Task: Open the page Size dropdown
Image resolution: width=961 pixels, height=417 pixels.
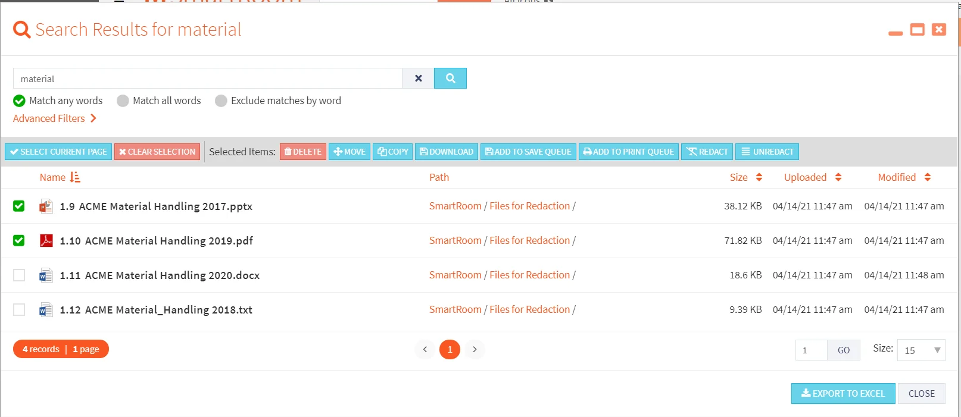Action: click(x=921, y=350)
